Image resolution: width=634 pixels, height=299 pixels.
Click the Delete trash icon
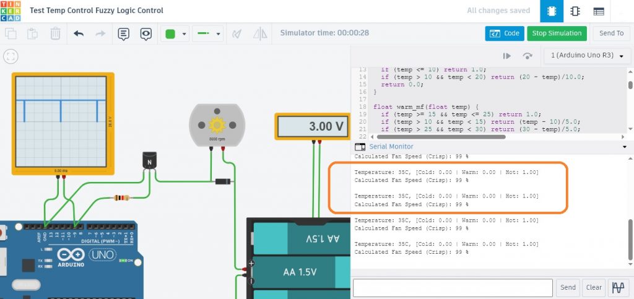coord(55,33)
